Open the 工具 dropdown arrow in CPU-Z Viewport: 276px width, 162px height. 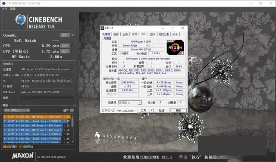click(x=151, y=110)
